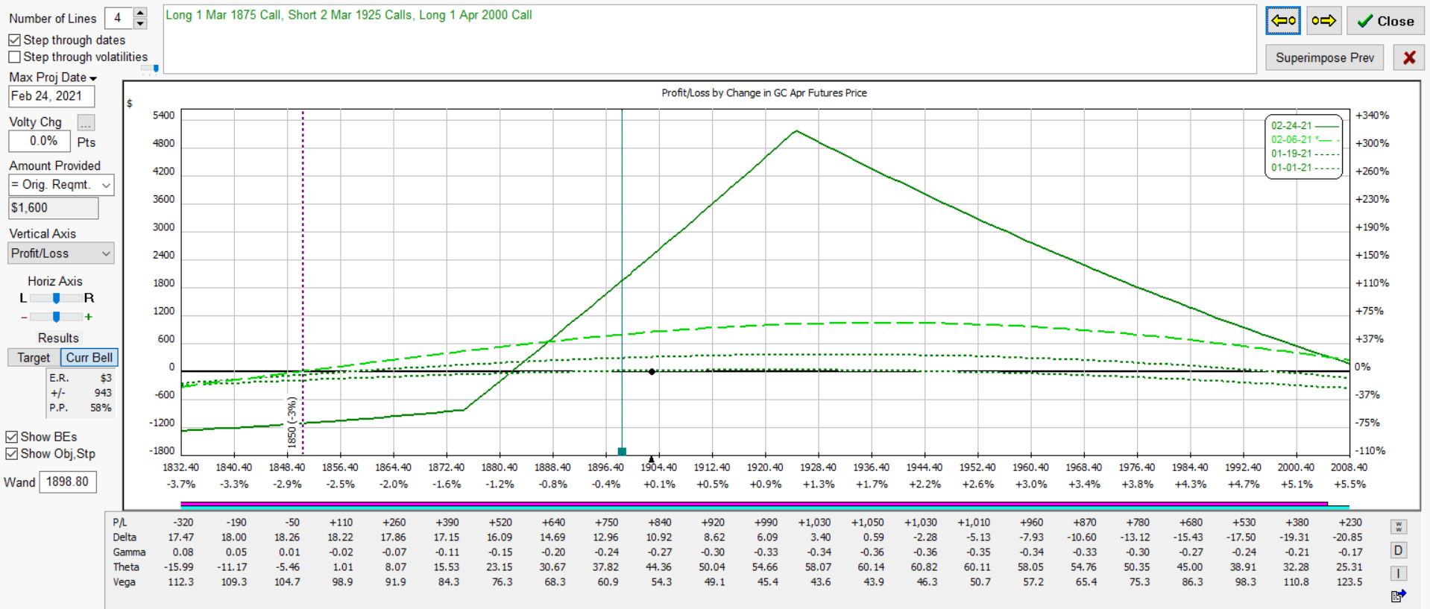Screen dimensions: 1430x609
Task: Open the Max Proj Date dropdown arrow
Action: (x=93, y=78)
